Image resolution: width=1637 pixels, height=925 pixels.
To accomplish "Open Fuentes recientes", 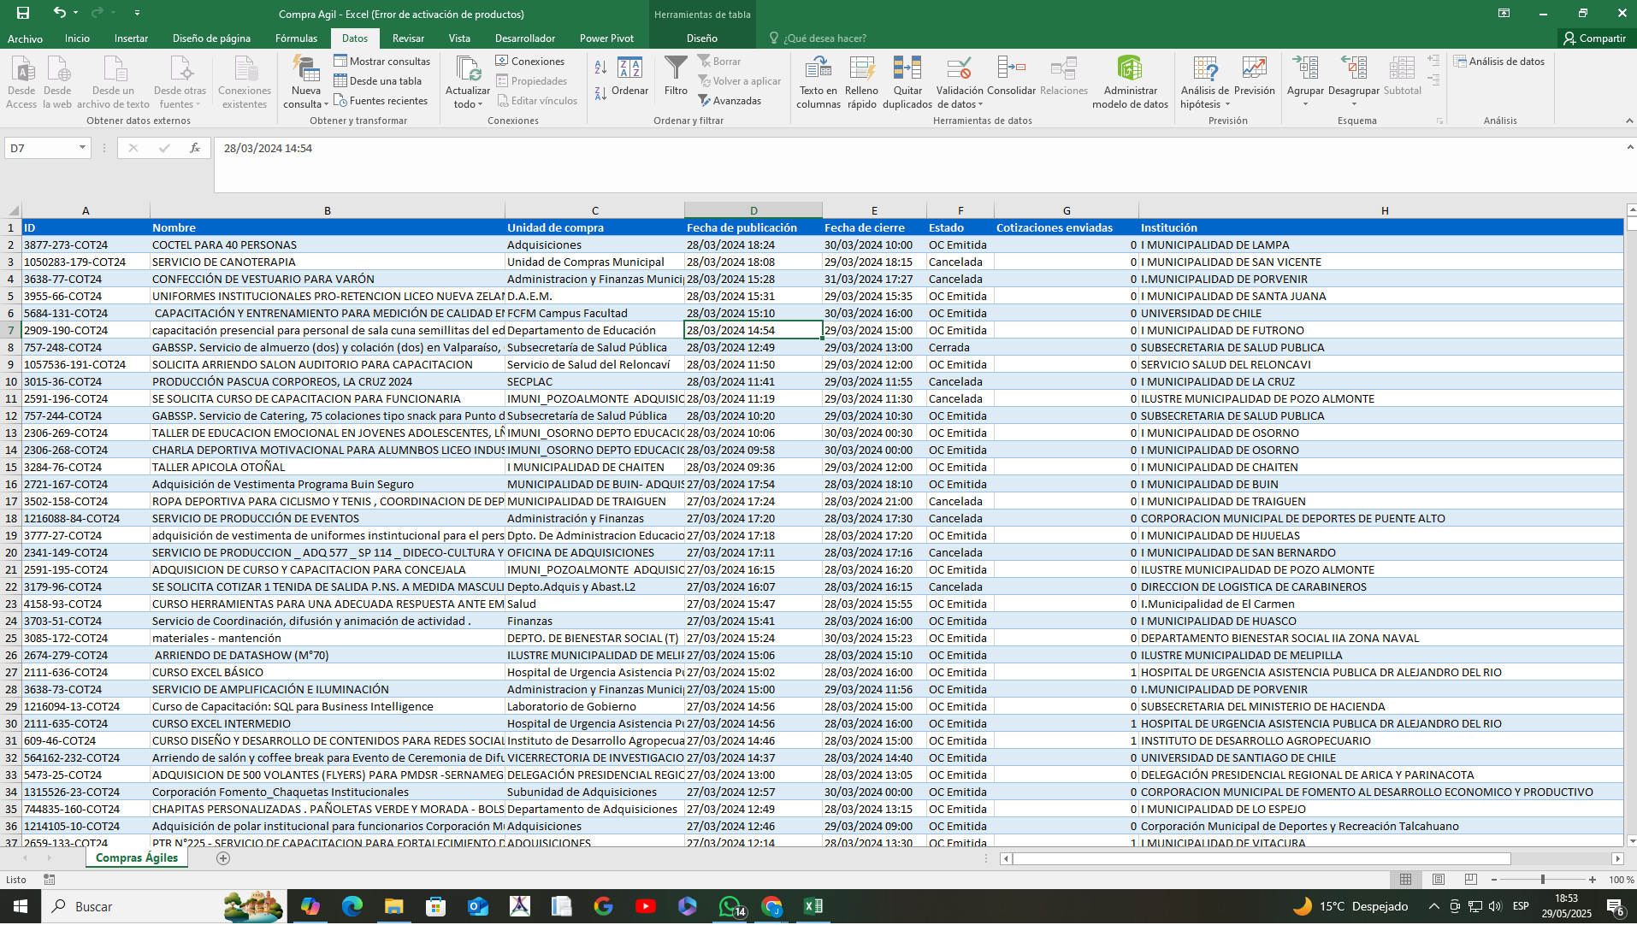I will click(x=381, y=100).
